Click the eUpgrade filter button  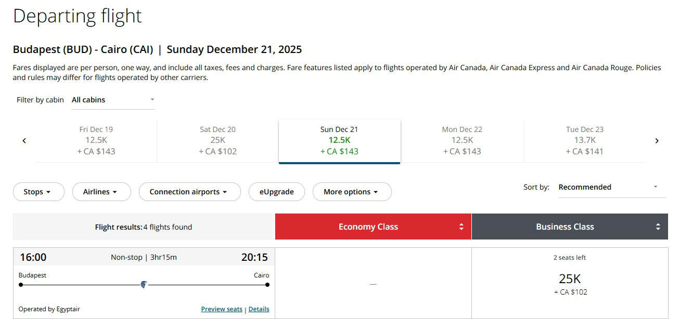click(x=276, y=192)
